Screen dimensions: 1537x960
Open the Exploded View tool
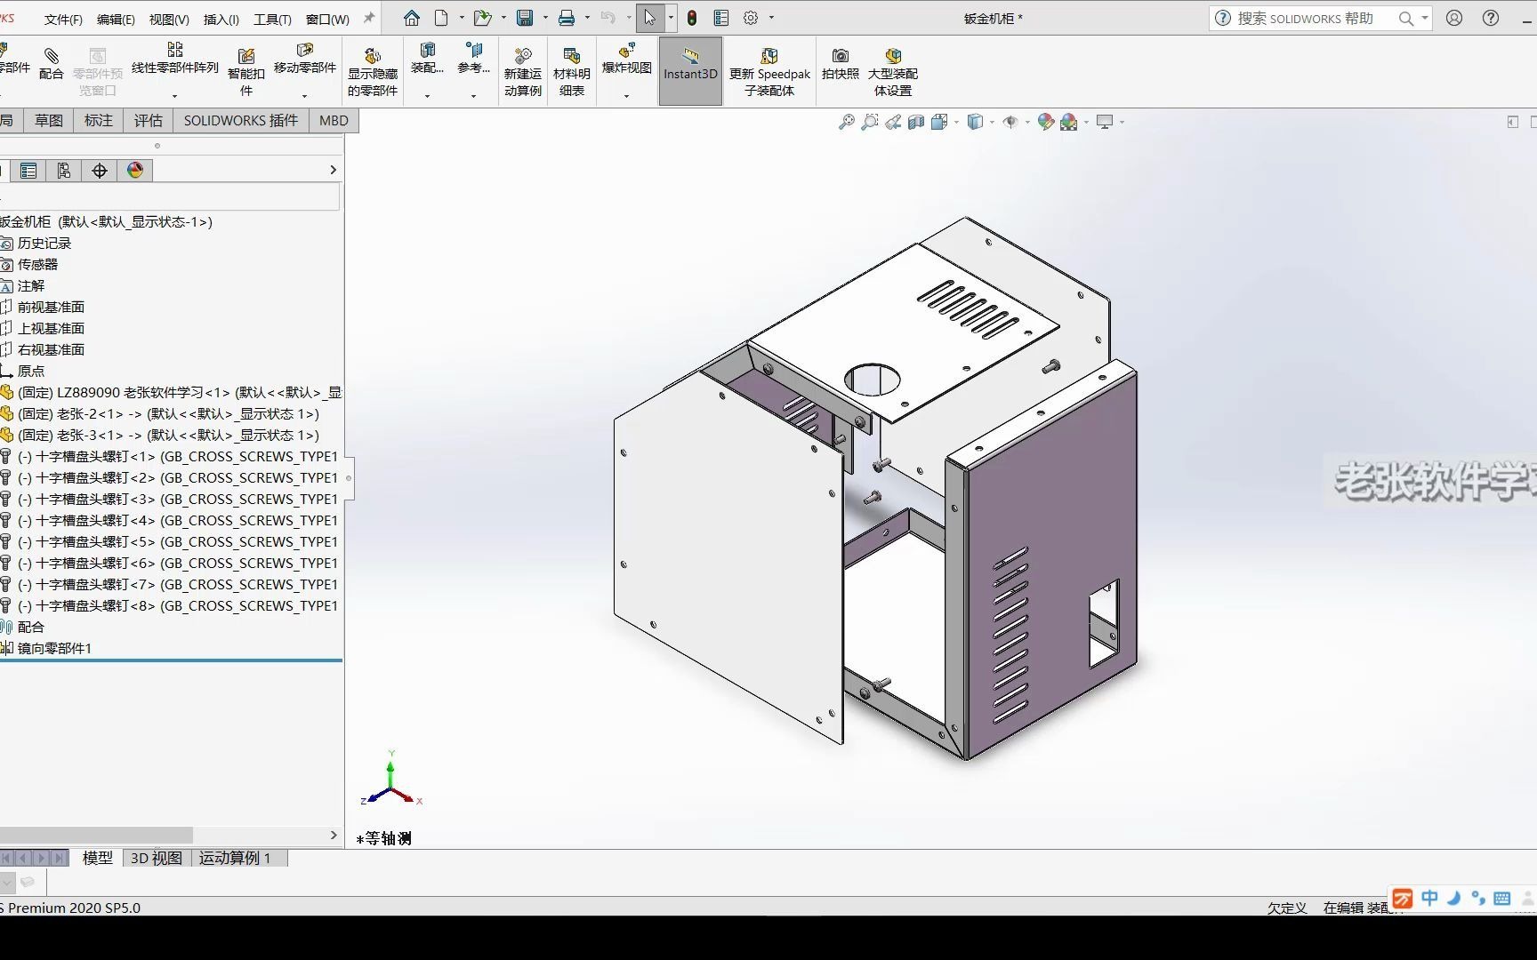click(626, 64)
